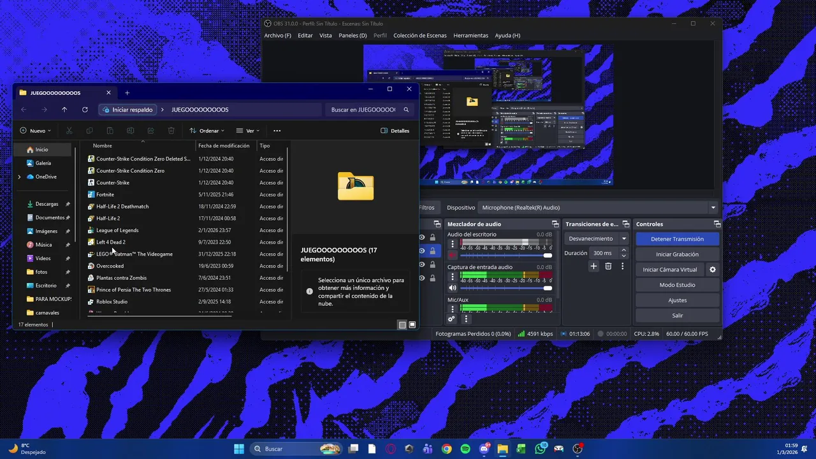The height and width of the screenshot is (459, 816).
Task: Decrease Duración value with down arrow
Action: click(x=623, y=256)
